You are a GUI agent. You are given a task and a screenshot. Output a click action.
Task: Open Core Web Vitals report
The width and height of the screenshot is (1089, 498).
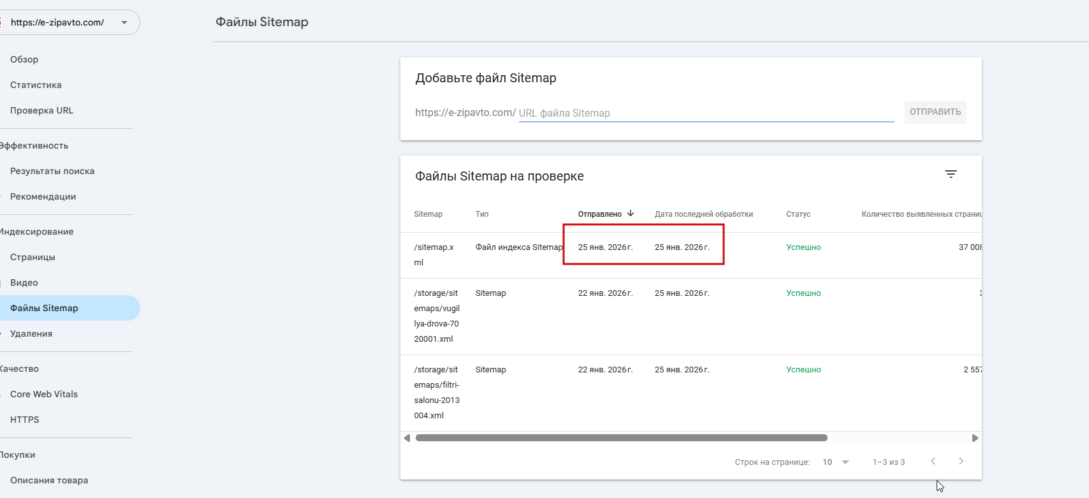[44, 394]
